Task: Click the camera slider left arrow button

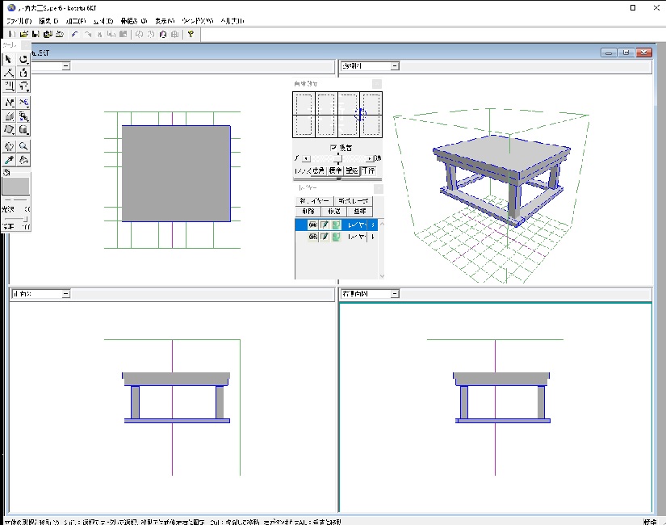Action: point(306,158)
